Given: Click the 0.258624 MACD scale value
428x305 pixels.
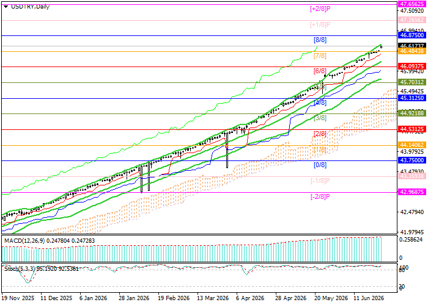Looking at the screenshot, I should coord(411,240).
